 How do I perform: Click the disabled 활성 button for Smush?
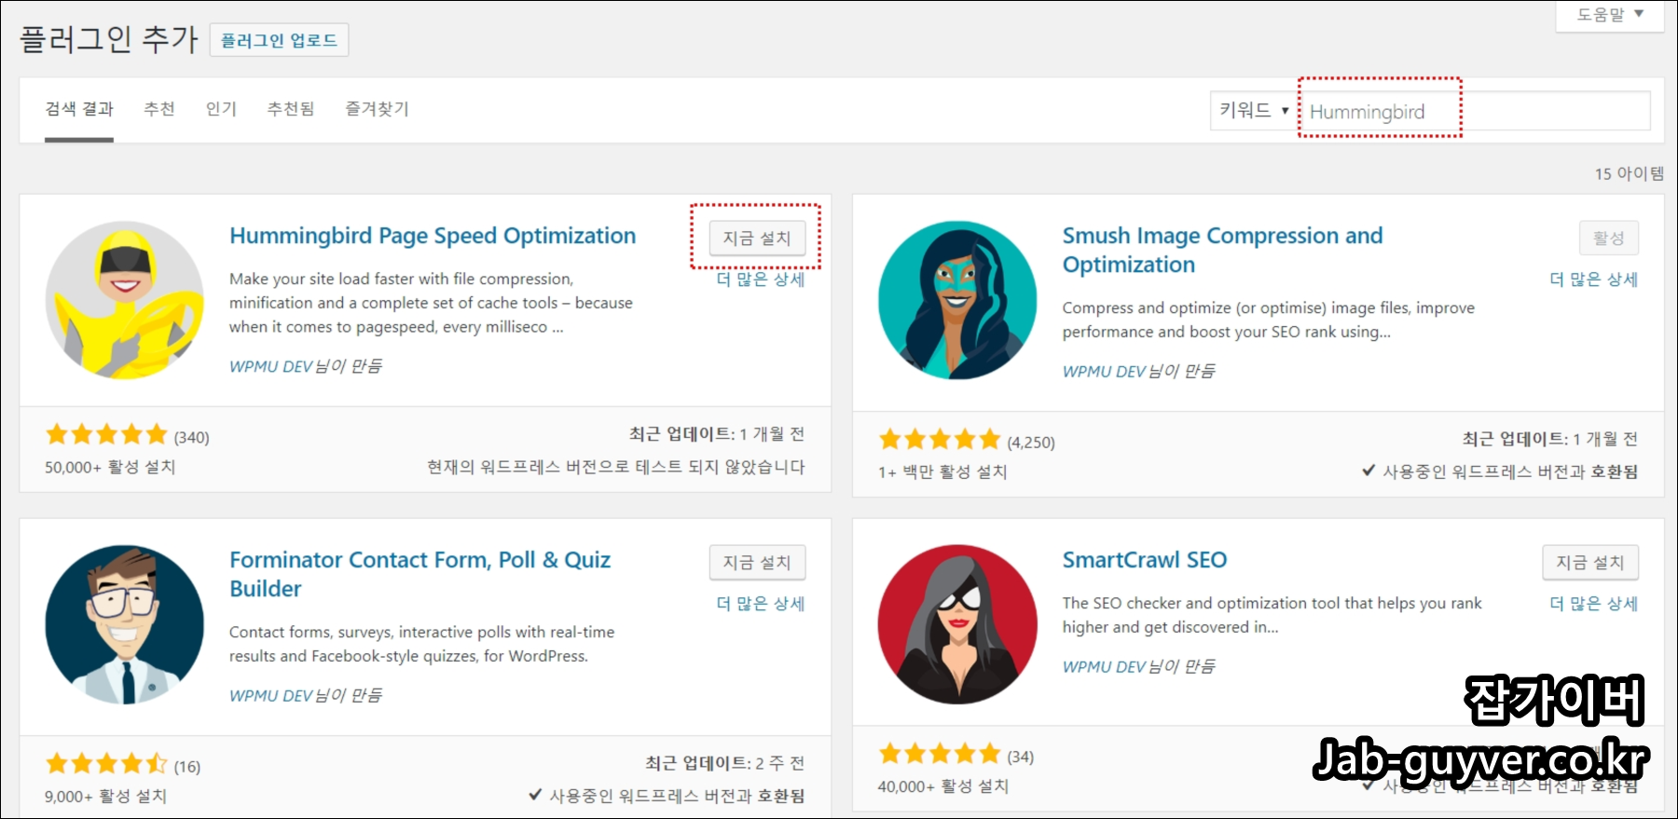tap(1609, 239)
